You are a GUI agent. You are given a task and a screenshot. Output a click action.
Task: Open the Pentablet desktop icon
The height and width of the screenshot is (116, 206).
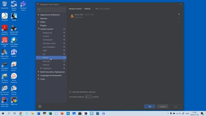(x=5, y=17)
